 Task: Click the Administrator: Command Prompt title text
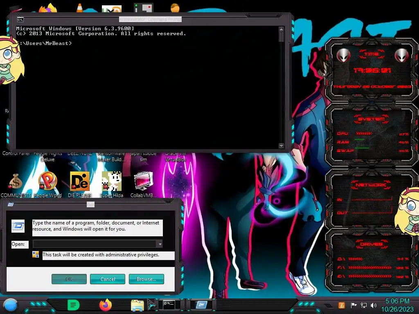(x=150, y=19)
